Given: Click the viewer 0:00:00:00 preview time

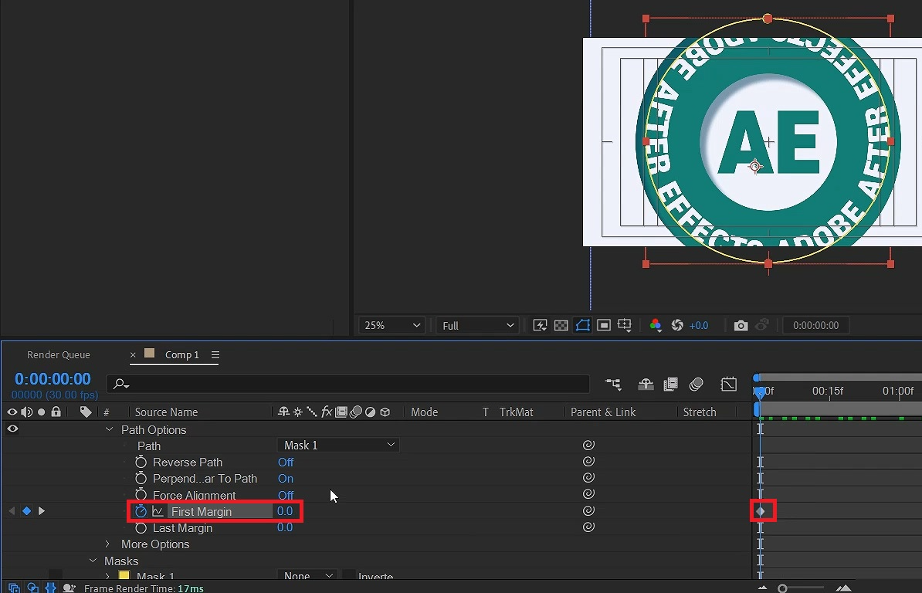Looking at the screenshot, I should [815, 325].
